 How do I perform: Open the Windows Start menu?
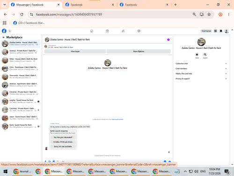coord(6,171)
